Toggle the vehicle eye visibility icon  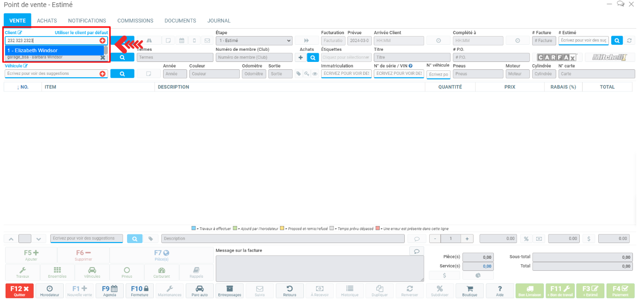(314, 74)
